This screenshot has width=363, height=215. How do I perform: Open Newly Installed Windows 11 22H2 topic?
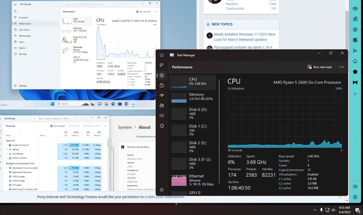pos(245,37)
